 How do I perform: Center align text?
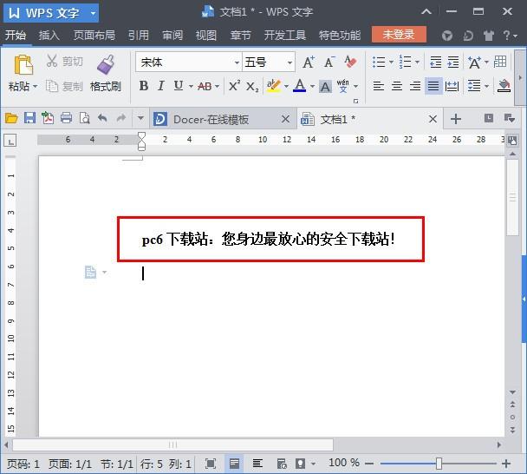397,86
